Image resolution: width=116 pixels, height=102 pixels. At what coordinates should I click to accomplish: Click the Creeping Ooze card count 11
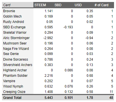[x=111, y=92]
